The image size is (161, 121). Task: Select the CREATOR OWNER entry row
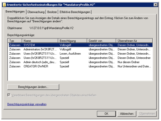click(36, 66)
